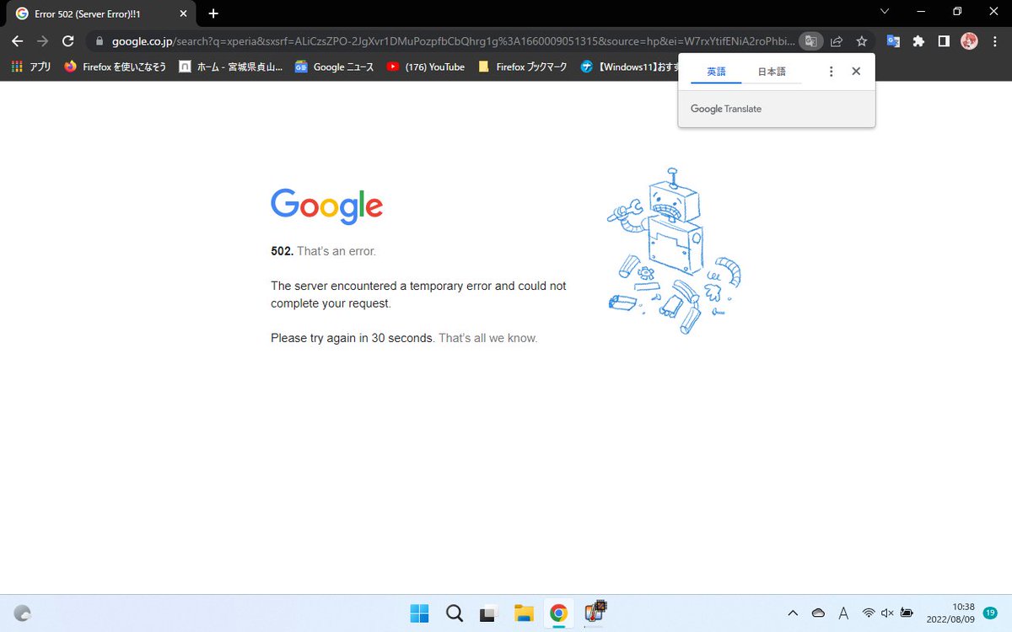Open the Firefox ブックマーク folder
This screenshot has width=1012, height=632.
coord(522,67)
